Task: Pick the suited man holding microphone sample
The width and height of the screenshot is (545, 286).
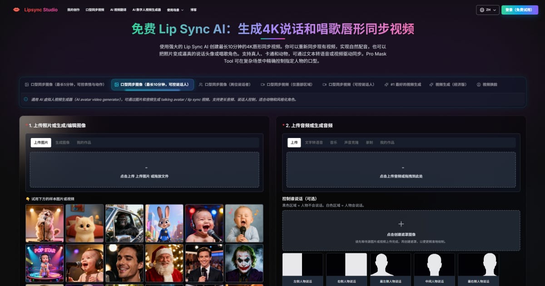Action: [x=204, y=263]
